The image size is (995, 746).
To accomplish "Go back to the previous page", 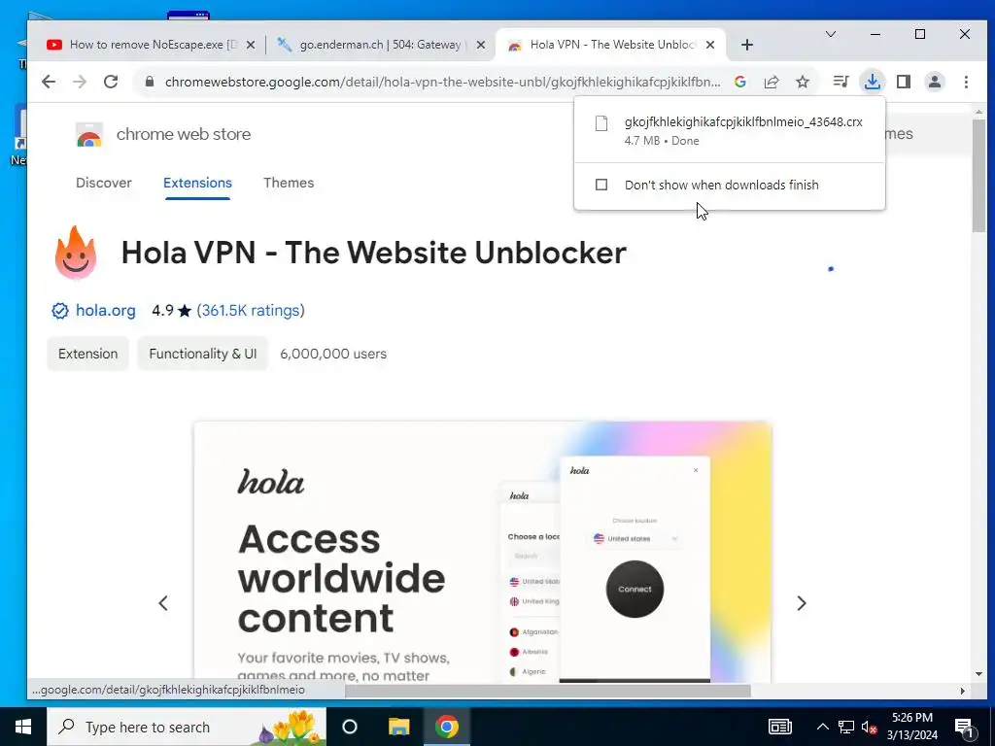I will 49,82.
